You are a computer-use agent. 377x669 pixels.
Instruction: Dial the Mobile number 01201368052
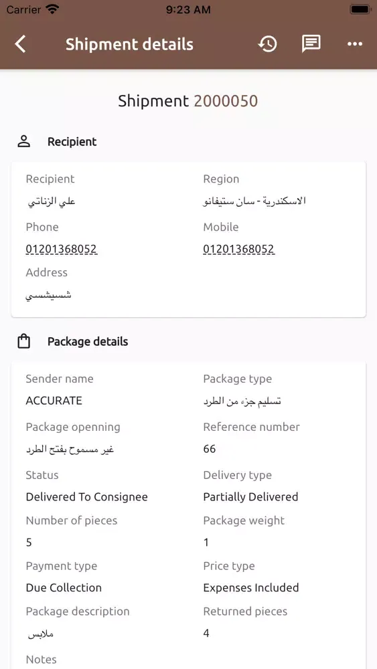238,249
